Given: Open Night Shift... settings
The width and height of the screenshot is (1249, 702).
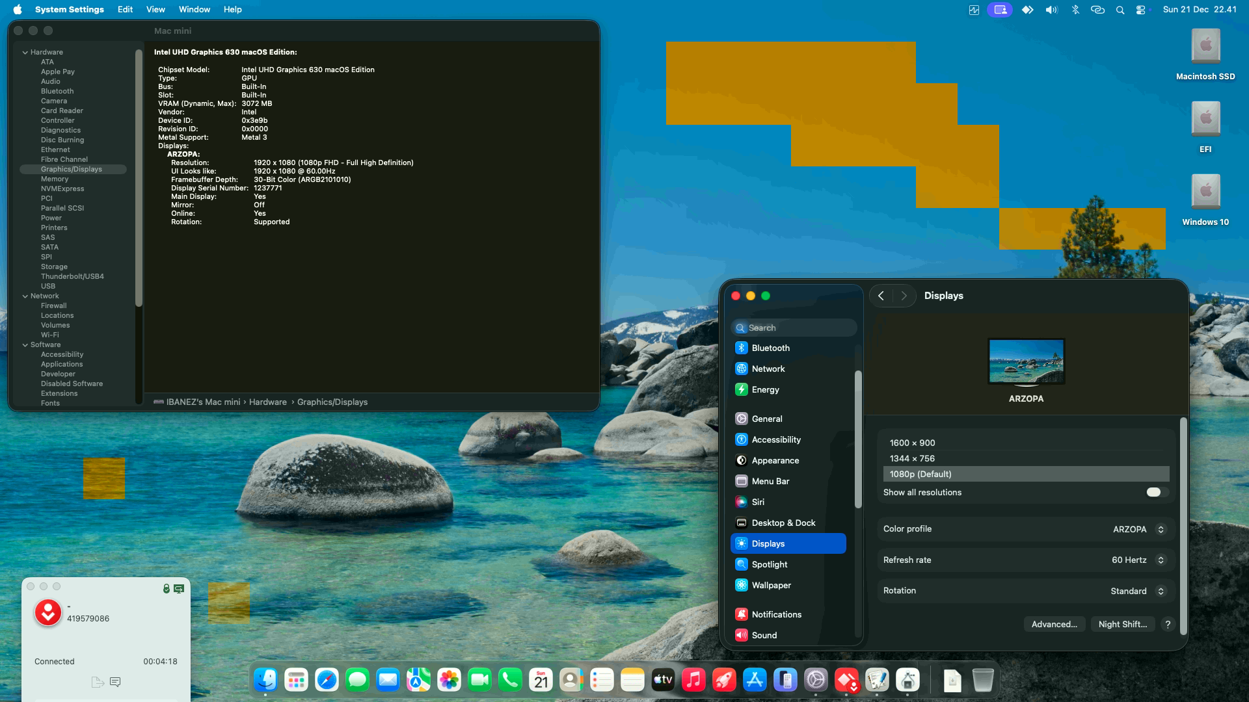Looking at the screenshot, I should click(x=1122, y=624).
